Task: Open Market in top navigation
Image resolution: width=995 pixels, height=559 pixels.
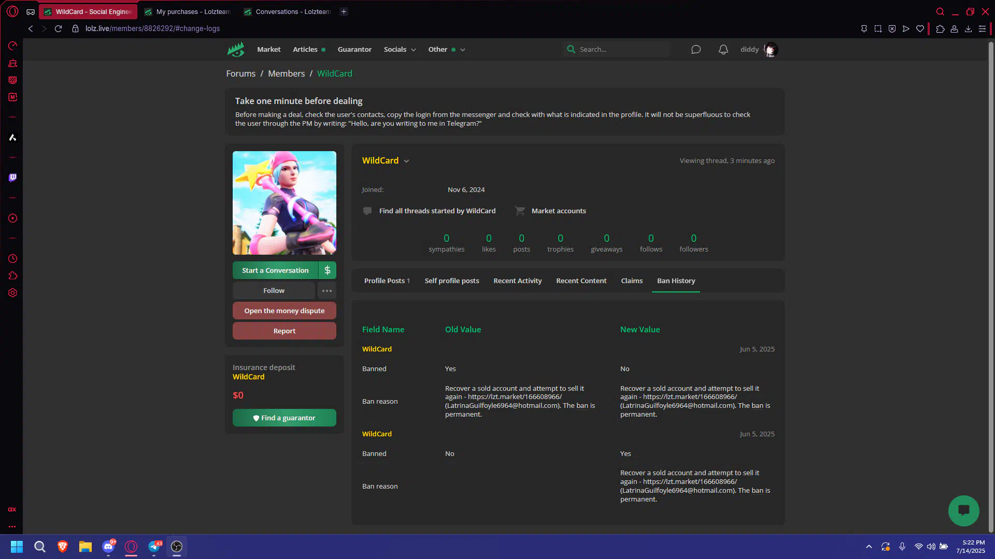Action: 269,49
